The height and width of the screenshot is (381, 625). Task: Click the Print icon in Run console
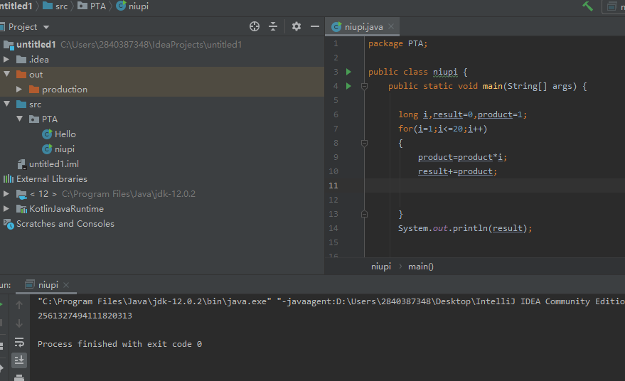(x=19, y=377)
